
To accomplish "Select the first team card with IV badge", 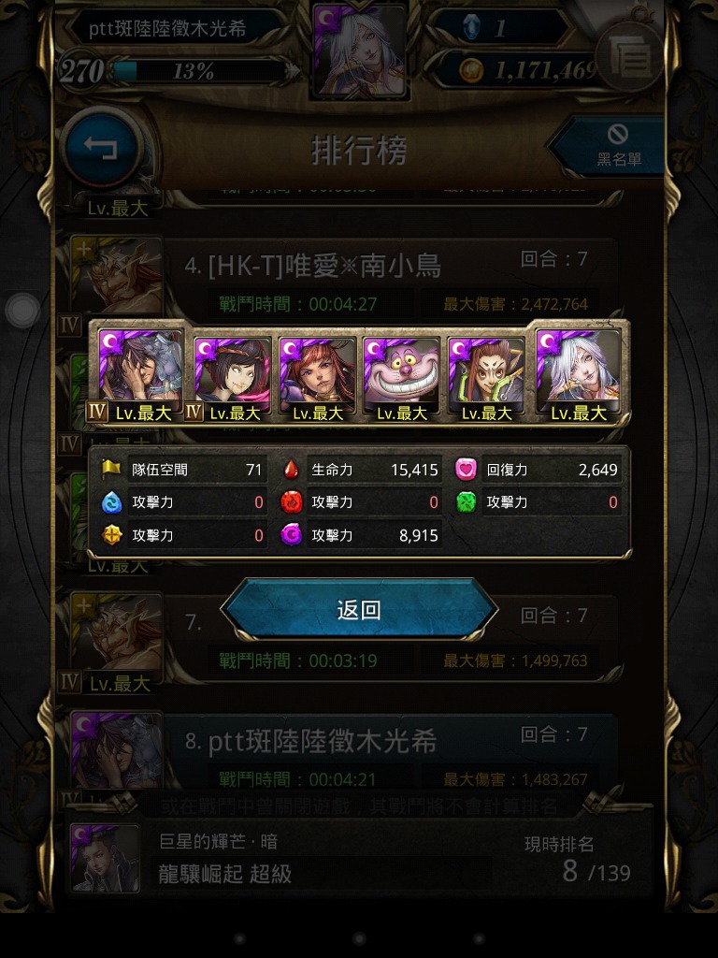I will point(140,376).
